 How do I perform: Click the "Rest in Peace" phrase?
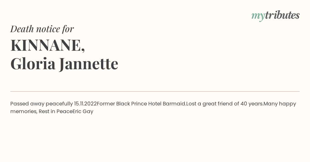tap(56, 111)
